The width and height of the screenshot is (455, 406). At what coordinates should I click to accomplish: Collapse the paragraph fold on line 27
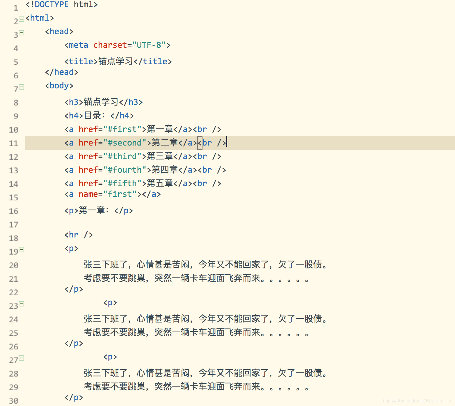tap(21, 358)
